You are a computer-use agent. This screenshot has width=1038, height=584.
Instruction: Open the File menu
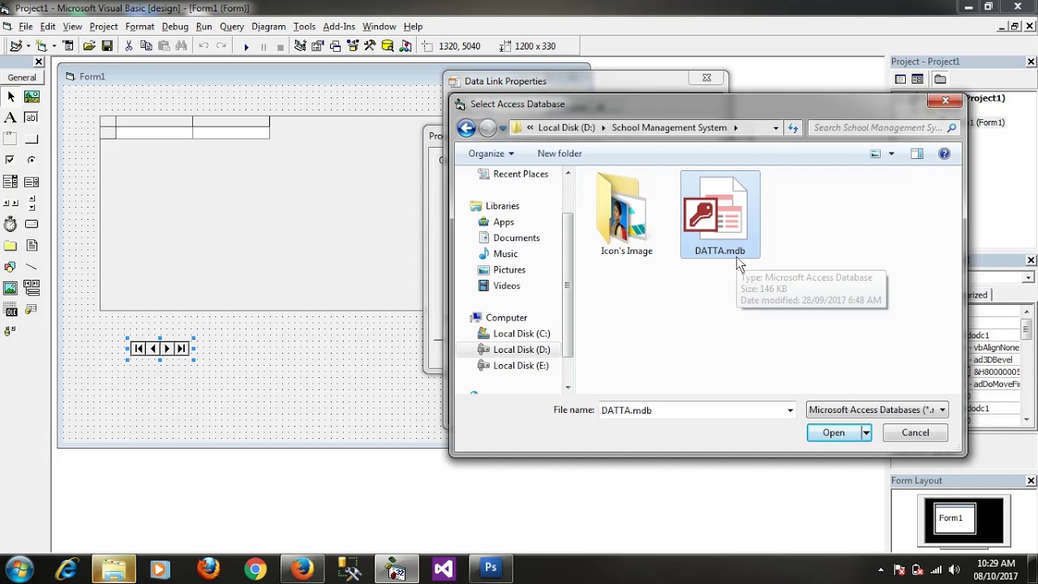[26, 27]
